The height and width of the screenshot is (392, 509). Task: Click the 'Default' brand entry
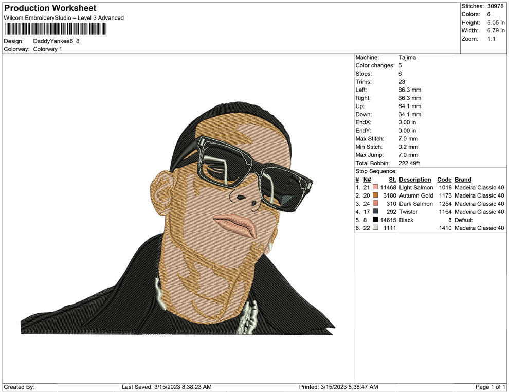[464, 220]
